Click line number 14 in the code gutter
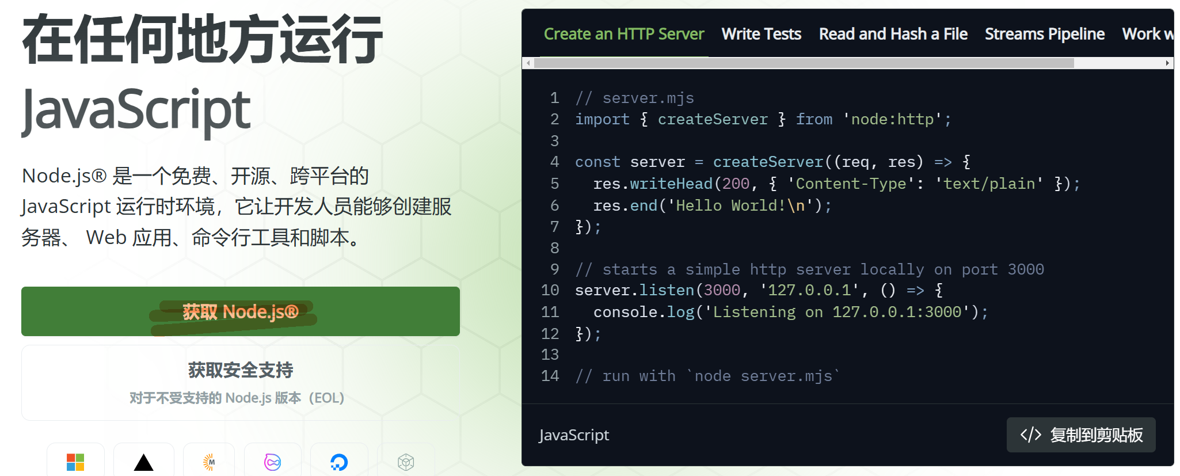 [550, 376]
